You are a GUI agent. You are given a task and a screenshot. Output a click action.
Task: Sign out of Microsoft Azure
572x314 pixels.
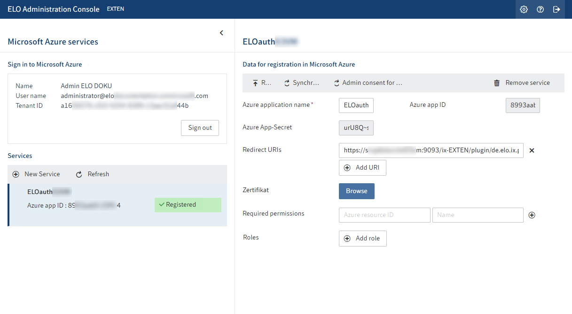200,127
